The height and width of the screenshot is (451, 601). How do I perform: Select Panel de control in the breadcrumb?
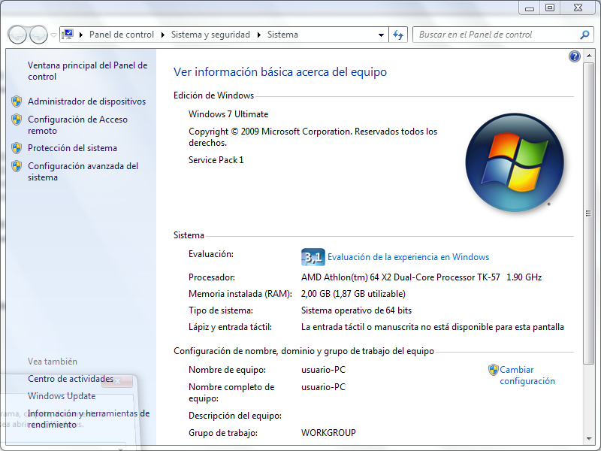tap(121, 35)
